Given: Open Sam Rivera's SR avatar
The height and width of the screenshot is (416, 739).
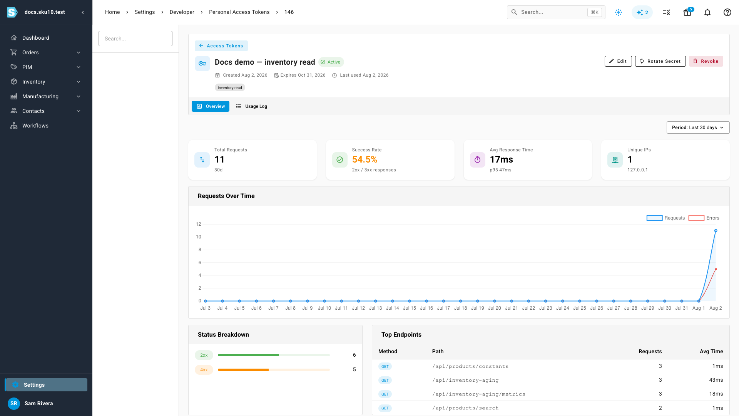Looking at the screenshot, I should 14,403.
